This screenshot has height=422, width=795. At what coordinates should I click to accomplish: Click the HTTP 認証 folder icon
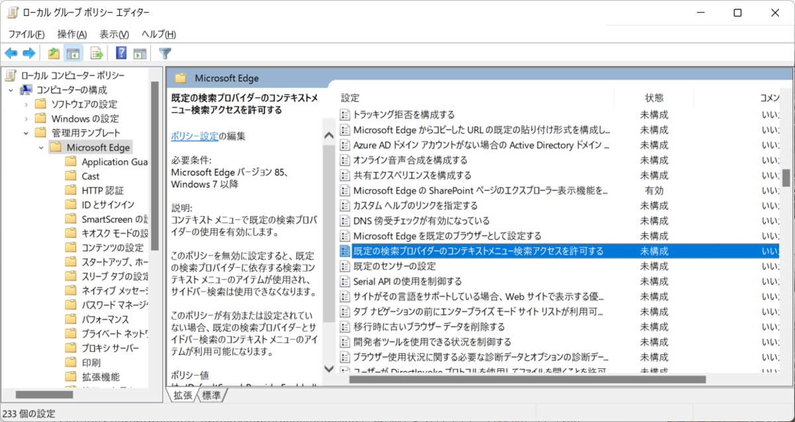point(70,190)
